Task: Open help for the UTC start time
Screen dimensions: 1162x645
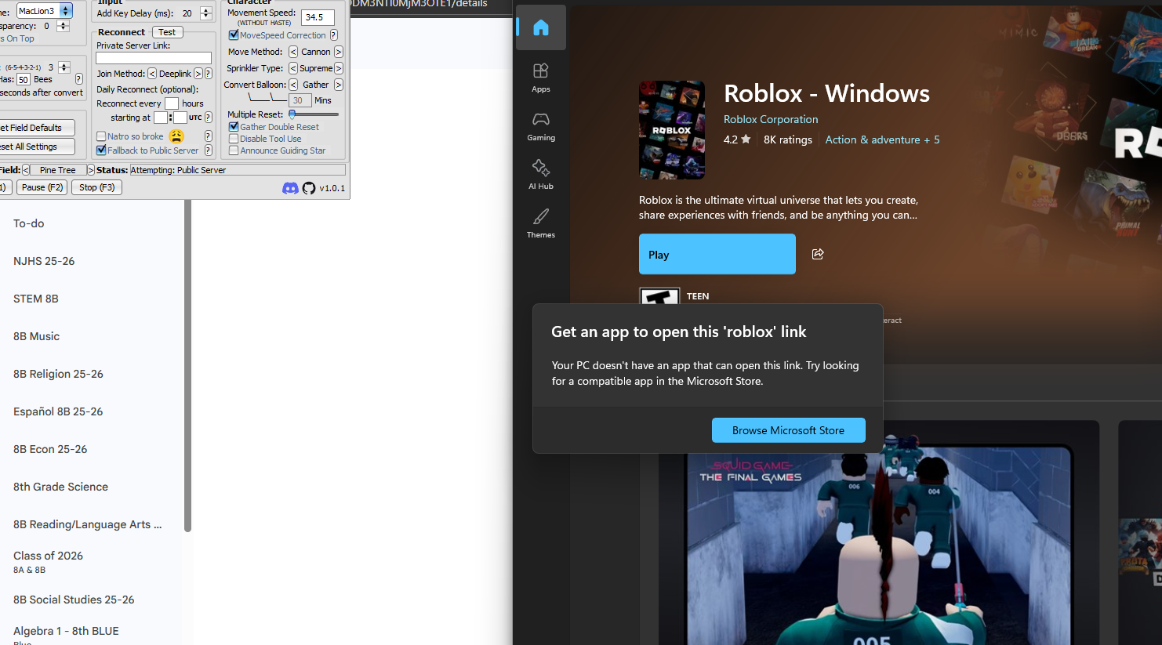Action: pyautogui.click(x=208, y=118)
